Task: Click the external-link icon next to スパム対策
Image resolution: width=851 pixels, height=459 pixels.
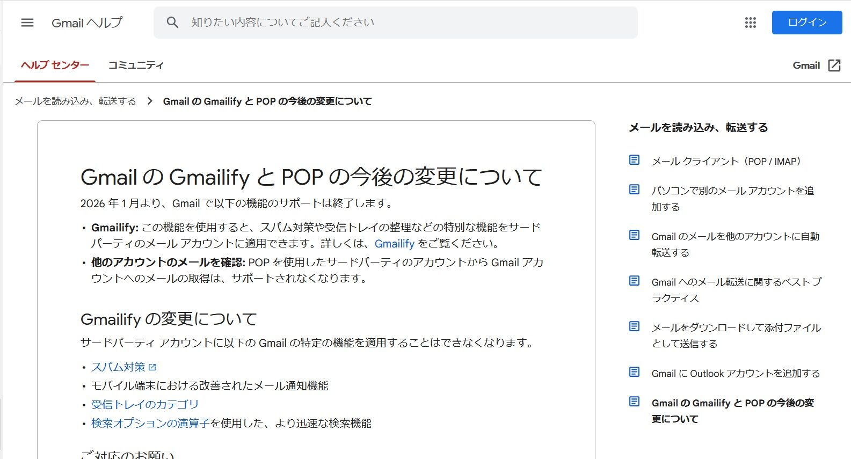Action: (x=152, y=367)
